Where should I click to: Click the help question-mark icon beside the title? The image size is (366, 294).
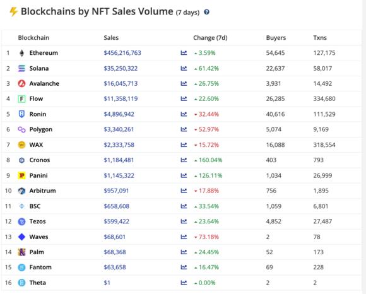point(206,12)
